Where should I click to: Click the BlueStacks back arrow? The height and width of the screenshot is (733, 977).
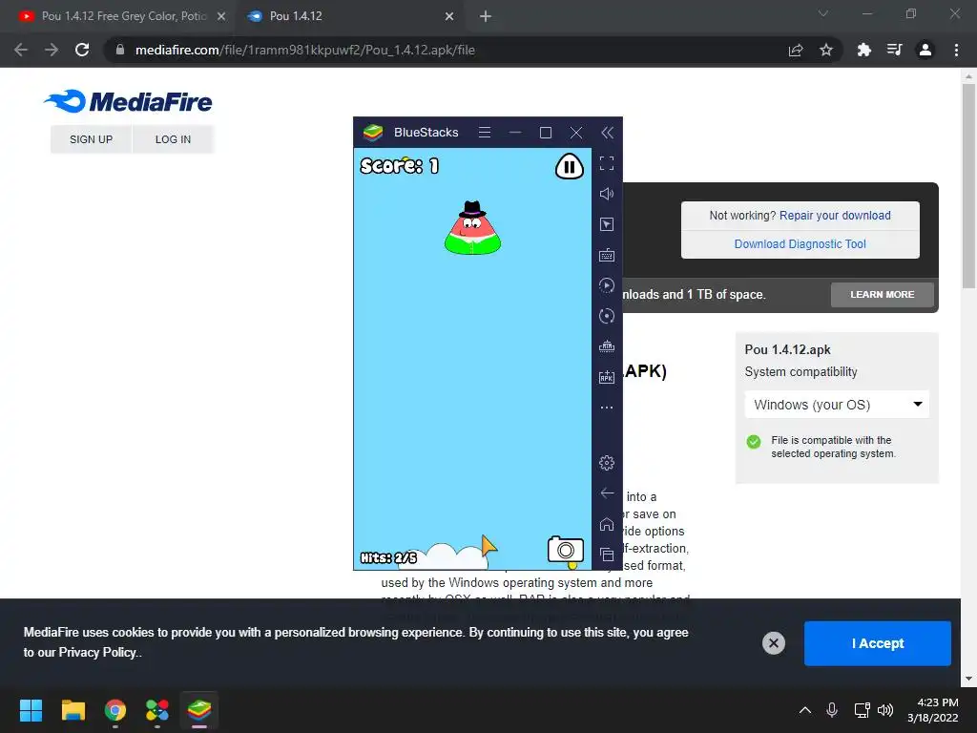coord(606,493)
